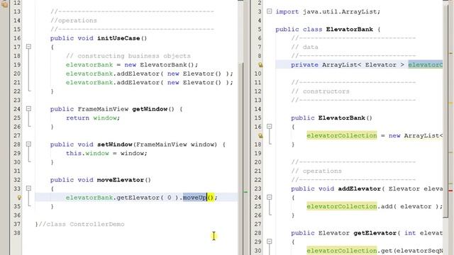Collapse the initUseCase method fold marker
The width and height of the screenshot is (454, 255).
pyautogui.click(x=28, y=47)
